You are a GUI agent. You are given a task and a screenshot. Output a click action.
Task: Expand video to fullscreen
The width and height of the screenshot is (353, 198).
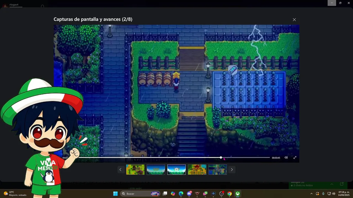click(295, 158)
